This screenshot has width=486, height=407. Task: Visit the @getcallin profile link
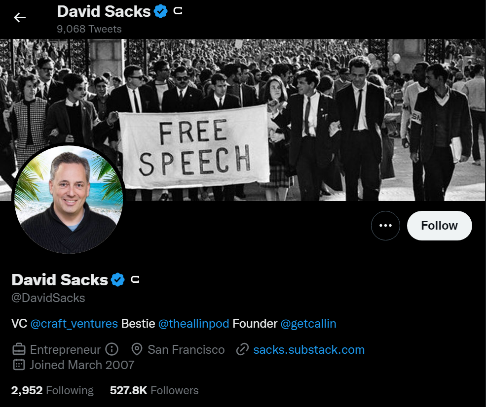pos(308,324)
